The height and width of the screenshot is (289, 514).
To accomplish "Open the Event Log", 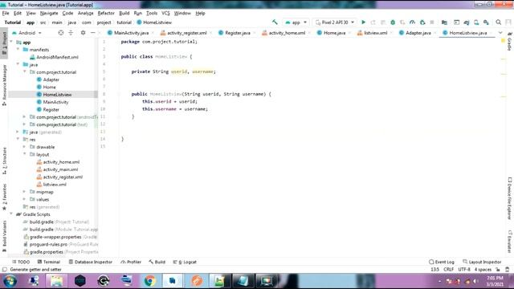I will click(x=441, y=262).
